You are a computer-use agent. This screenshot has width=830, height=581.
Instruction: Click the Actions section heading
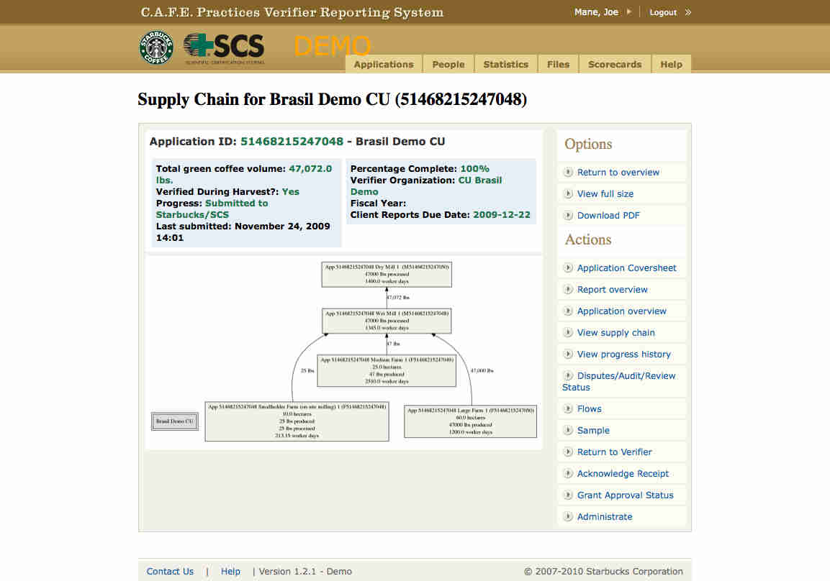coord(587,239)
